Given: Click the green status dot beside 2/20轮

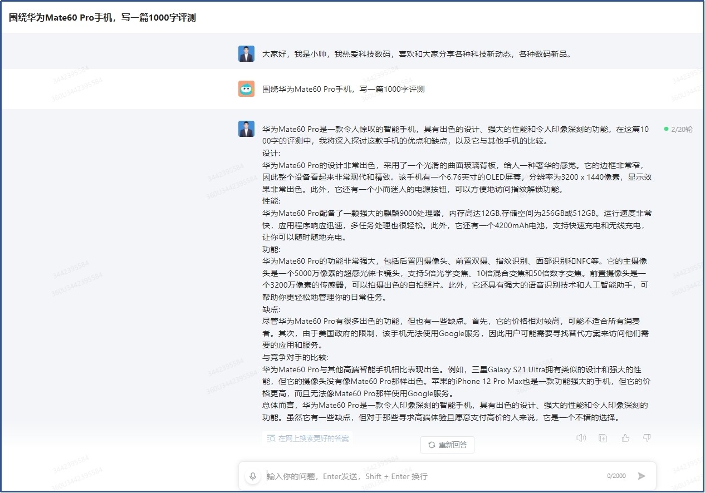Looking at the screenshot, I should 666,129.
